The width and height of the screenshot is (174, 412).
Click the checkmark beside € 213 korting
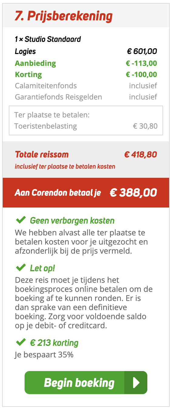coord(21,342)
